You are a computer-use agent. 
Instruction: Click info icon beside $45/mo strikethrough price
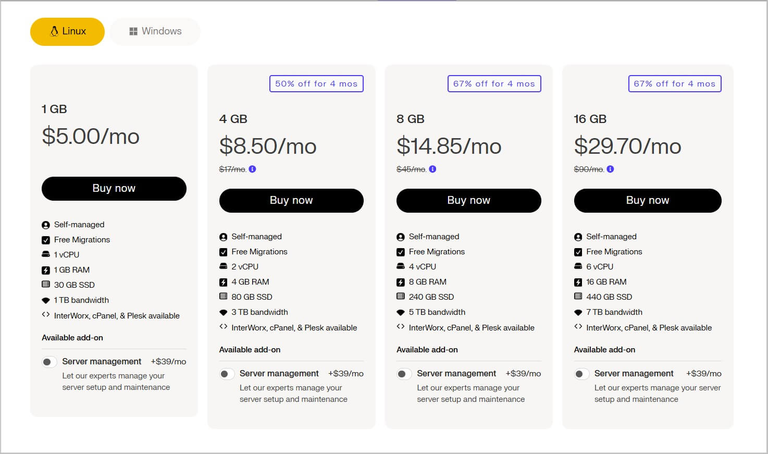point(432,169)
